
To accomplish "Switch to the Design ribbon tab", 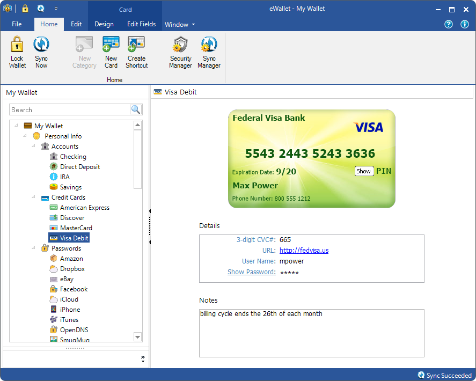I will click(x=104, y=24).
